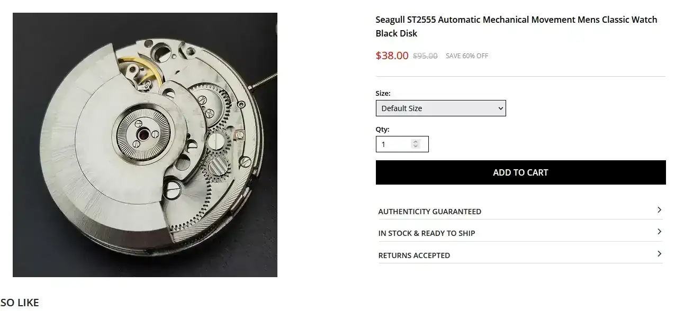
Task: Click the $38.00 sale price
Action: [392, 56]
